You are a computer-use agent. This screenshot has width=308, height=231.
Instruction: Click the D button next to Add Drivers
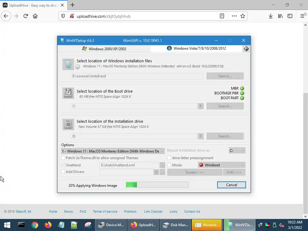[x=156, y=172]
